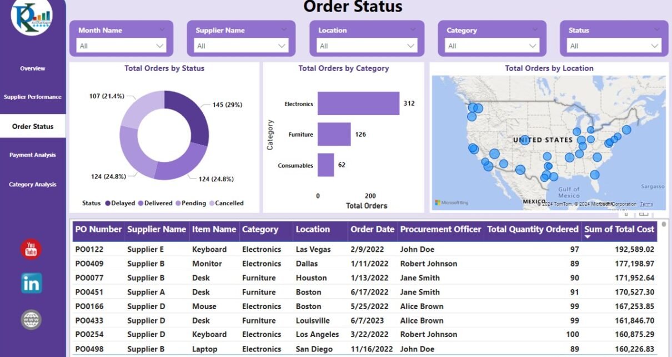This screenshot has height=357, width=672.
Task: Select the Delayed legend marker
Action: [x=107, y=204]
